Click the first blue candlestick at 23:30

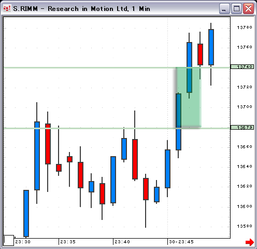coord(26,213)
